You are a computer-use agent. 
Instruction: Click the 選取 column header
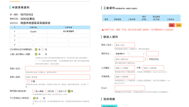[106, 19]
